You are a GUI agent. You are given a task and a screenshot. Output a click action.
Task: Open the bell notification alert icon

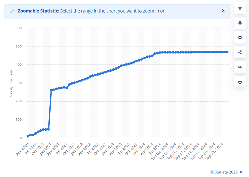pyautogui.click(x=240, y=23)
